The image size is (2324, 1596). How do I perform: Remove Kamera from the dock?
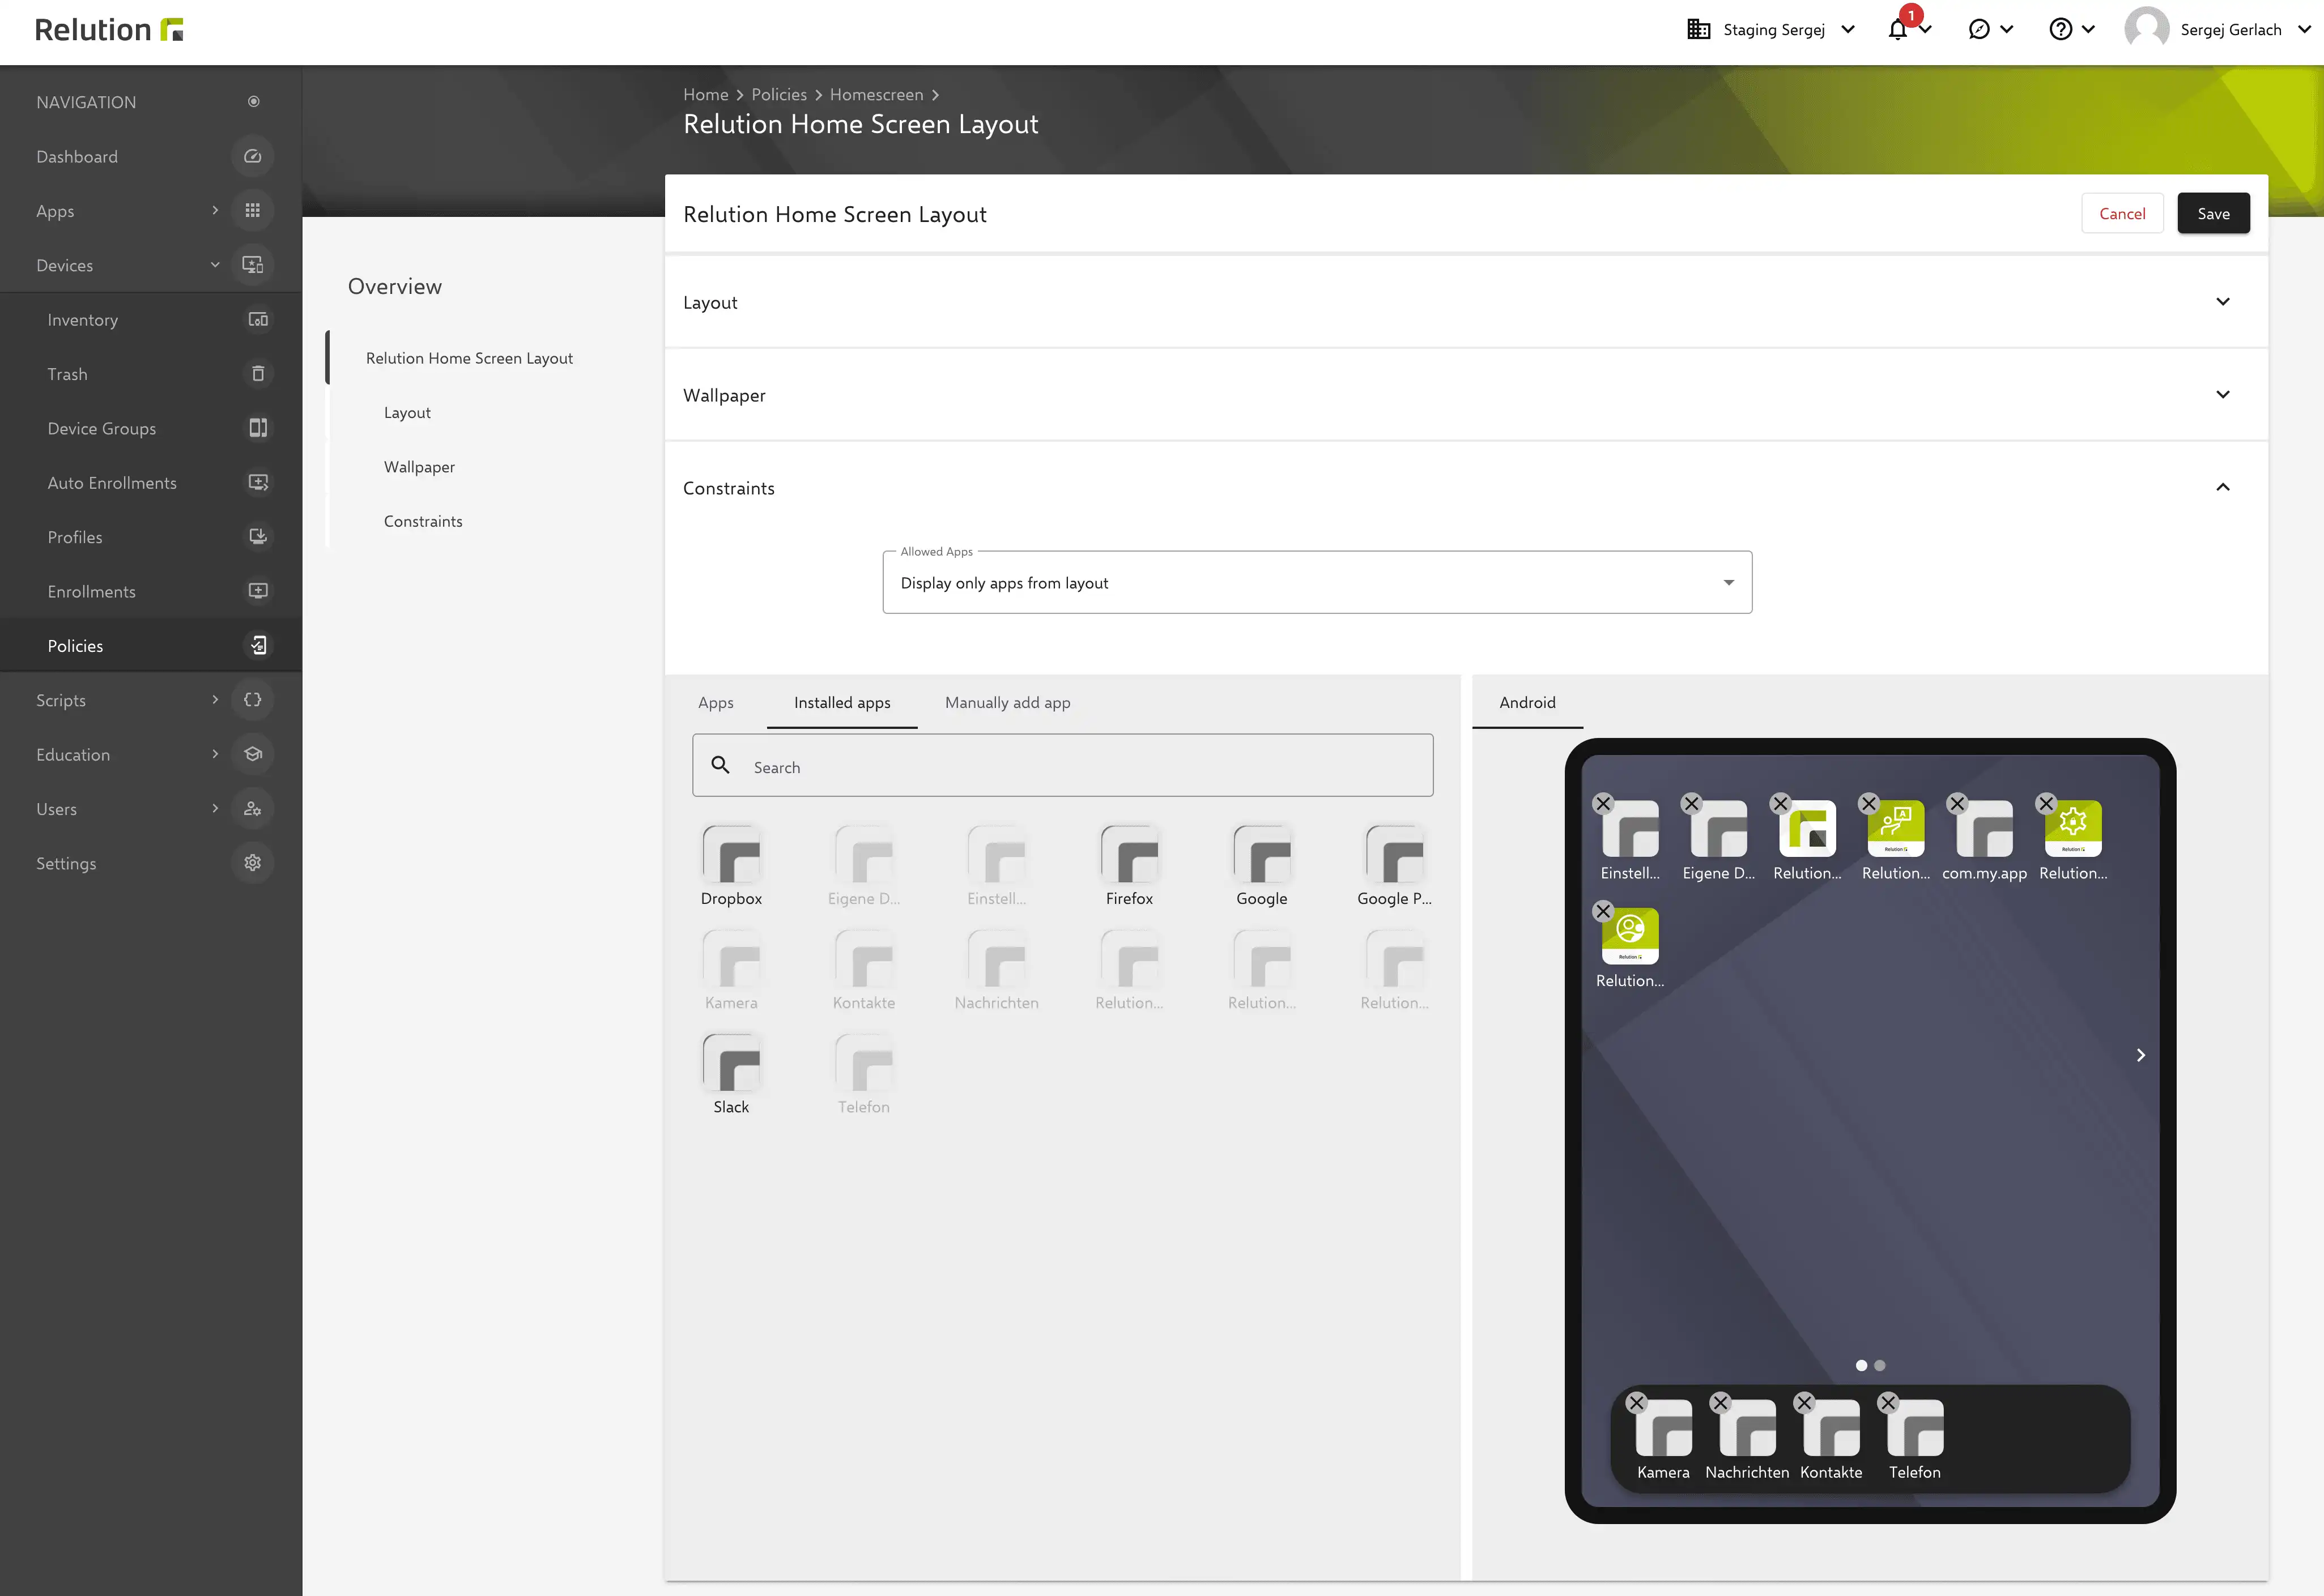point(1637,1403)
